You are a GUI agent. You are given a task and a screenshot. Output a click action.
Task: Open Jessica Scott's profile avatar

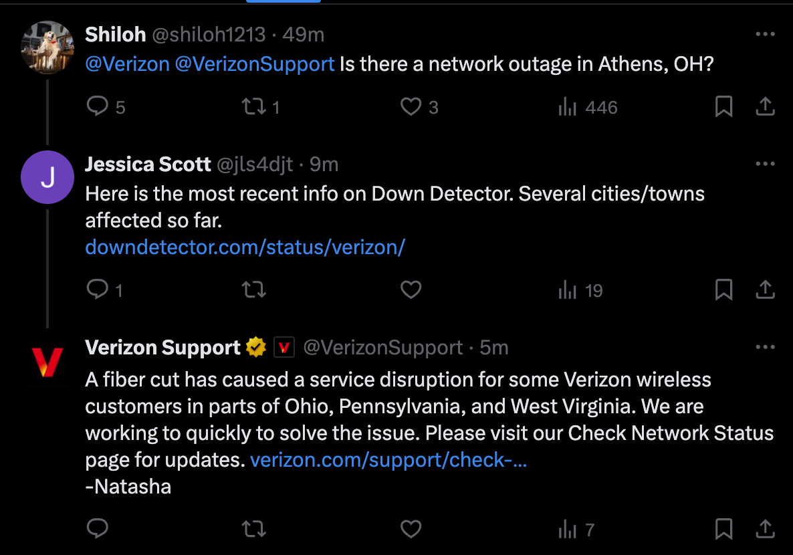(x=47, y=177)
